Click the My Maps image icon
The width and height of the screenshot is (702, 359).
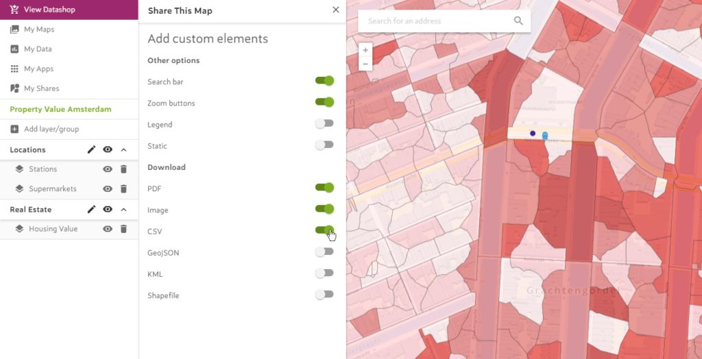pos(14,29)
